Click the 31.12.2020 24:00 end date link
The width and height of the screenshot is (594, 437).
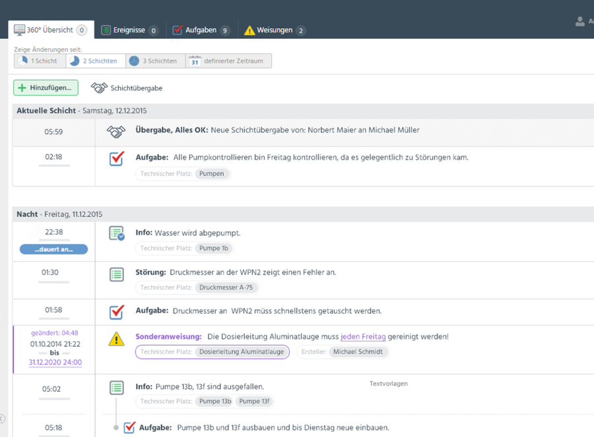tap(55, 363)
